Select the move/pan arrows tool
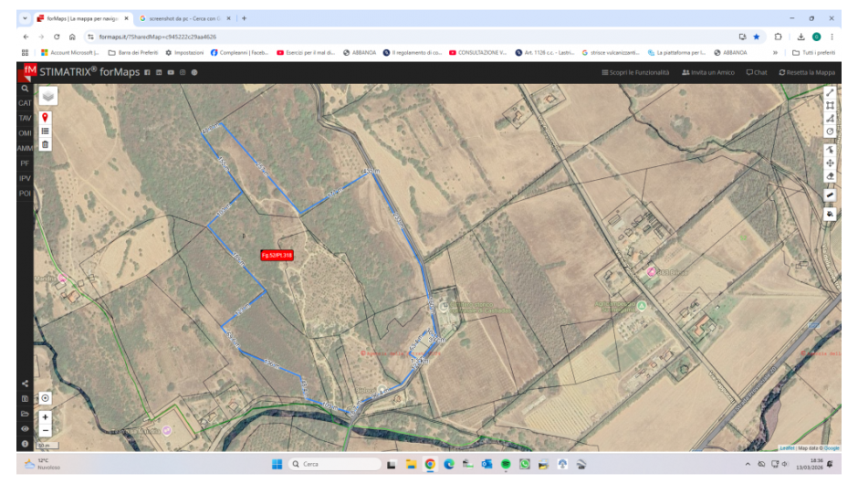The image size is (858, 484). point(830,163)
